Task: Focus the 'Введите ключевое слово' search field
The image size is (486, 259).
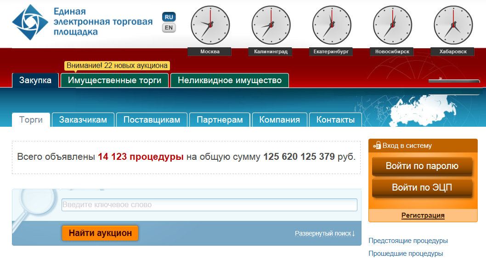Action: point(209,205)
